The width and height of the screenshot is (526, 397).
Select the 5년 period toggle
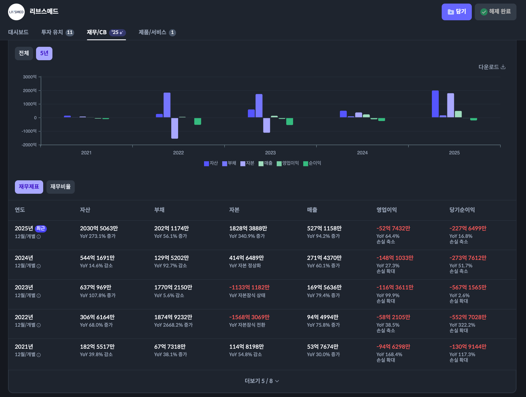point(44,53)
